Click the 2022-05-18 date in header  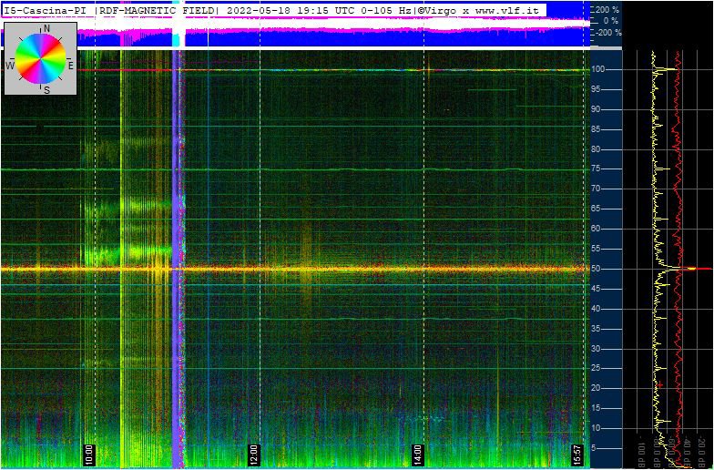[257, 10]
